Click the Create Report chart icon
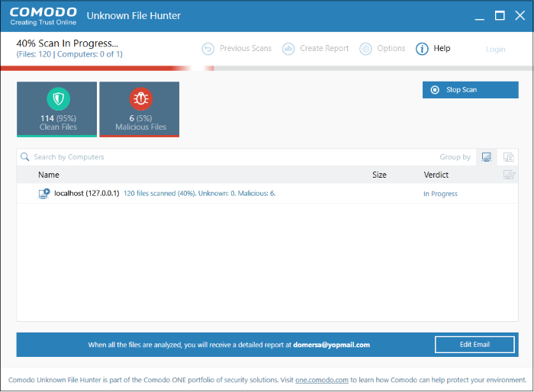 pyautogui.click(x=288, y=49)
